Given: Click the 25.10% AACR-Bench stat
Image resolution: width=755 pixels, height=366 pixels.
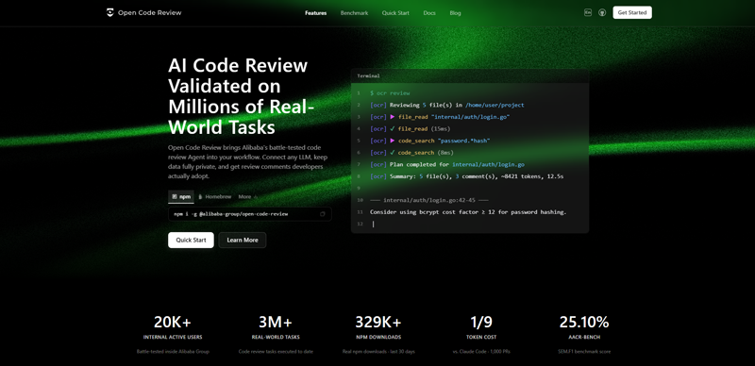Looking at the screenshot, I should tap(584, 322).
